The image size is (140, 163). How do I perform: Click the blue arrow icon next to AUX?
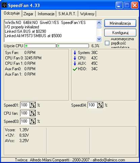tap(75, 63)
